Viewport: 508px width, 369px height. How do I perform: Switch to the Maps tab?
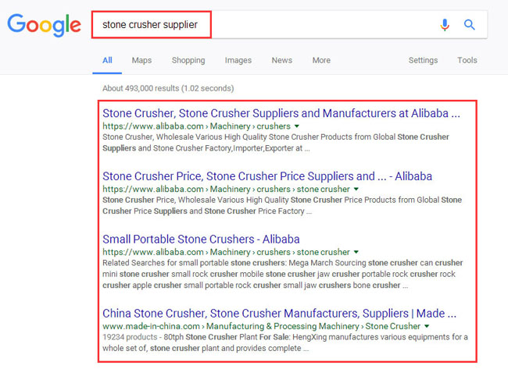pos(141,60)
